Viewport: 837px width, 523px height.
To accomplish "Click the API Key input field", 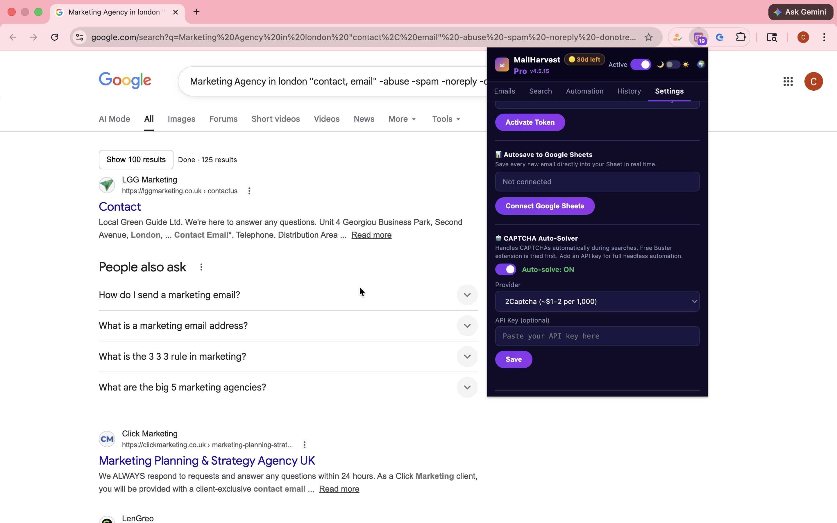I will coord(597,336).
